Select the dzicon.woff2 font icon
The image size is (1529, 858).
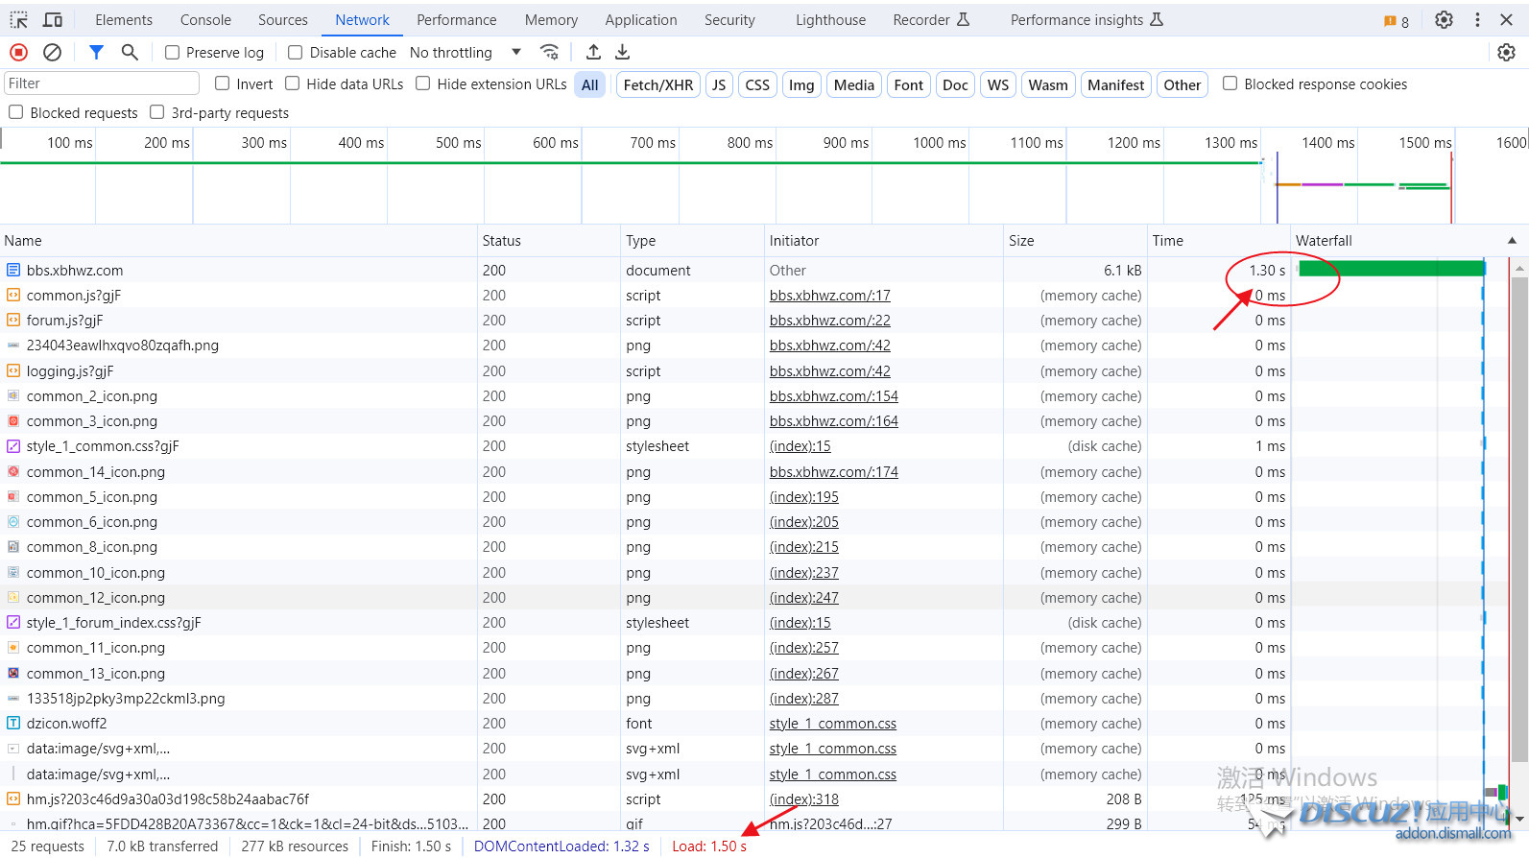click(13, 724)
